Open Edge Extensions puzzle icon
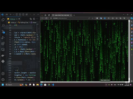133x99 pixels. (x=109, y=18)
